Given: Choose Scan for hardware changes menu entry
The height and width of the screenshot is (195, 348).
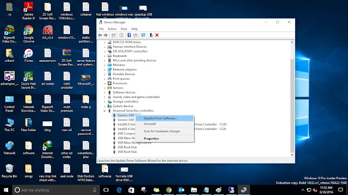Looking at the screenshot, I should 165,131.
